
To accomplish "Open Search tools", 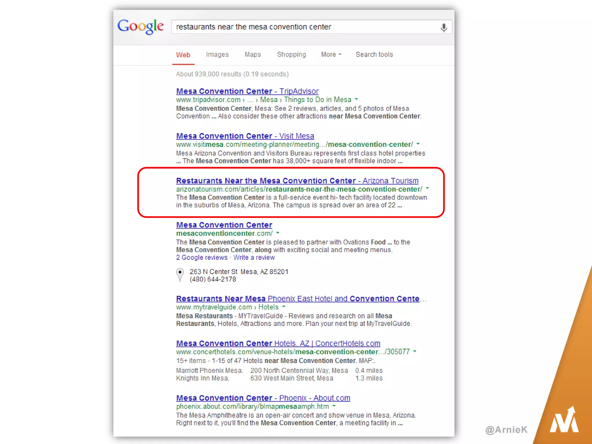I will point(374,54).
